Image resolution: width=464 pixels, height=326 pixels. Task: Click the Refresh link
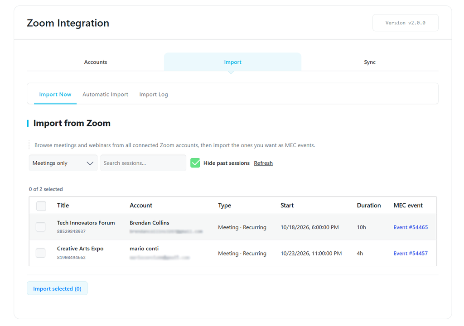[263, 163]
